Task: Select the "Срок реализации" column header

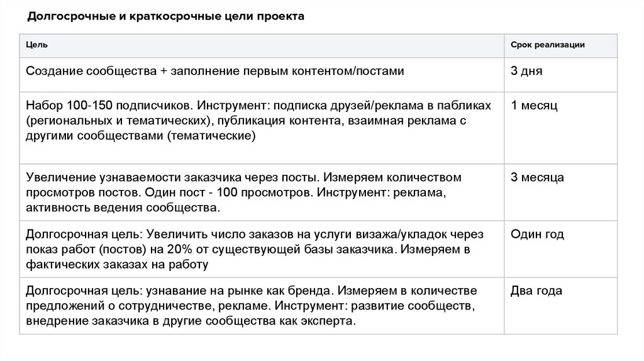Action: click(547, 45)
